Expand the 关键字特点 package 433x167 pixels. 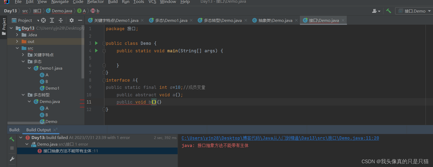pyautogui.click(x=23, y=55)
